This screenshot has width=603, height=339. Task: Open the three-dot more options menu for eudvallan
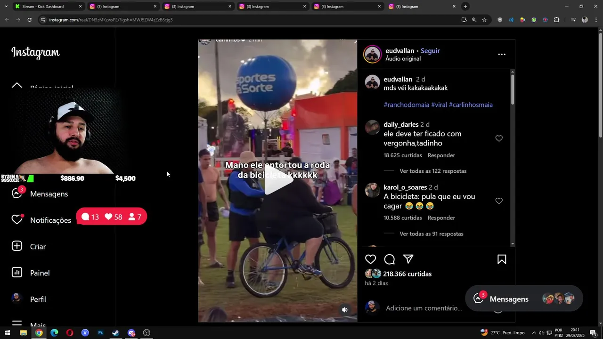(502, 55)
